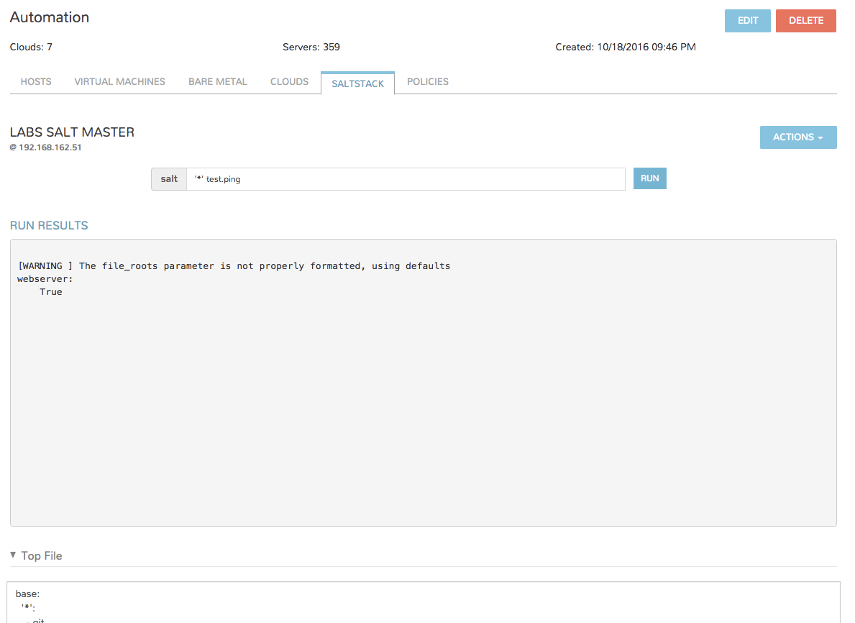Click inside the Run Results output pane

pos(423,396)
